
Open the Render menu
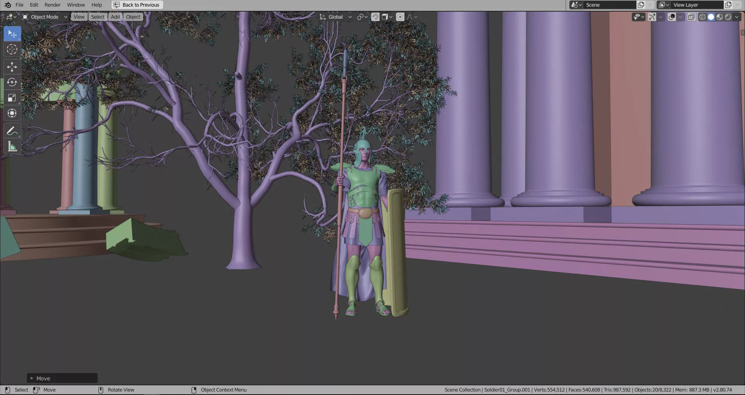tap(52, 5)
